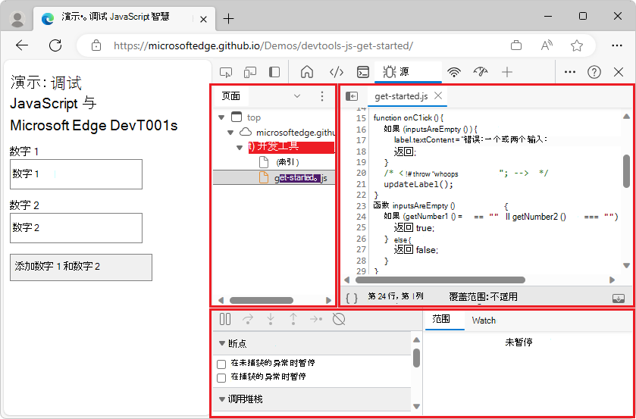Click the Read aloud icon

[x=547, y=45]
